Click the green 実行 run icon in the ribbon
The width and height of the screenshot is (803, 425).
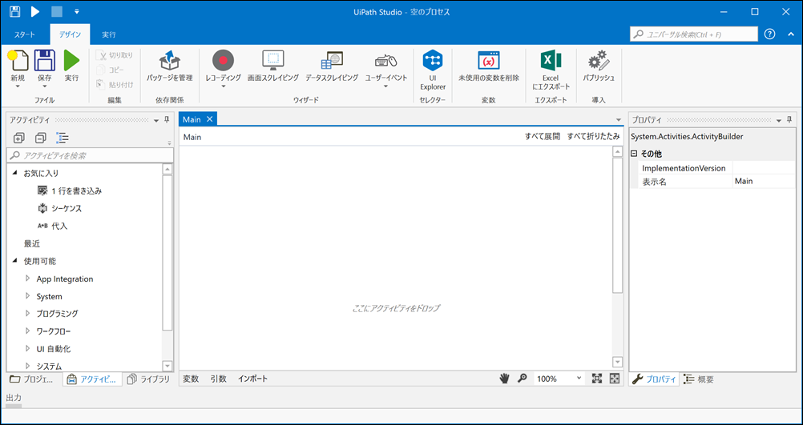pos(71,61)
